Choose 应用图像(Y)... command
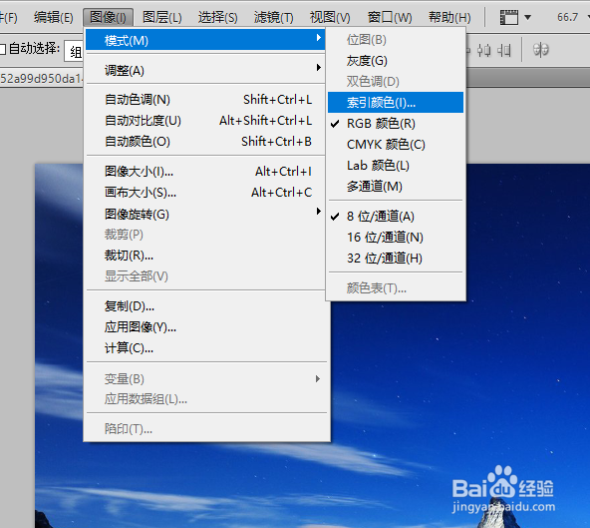Viewport: 590px width, 528px height. 205,327
